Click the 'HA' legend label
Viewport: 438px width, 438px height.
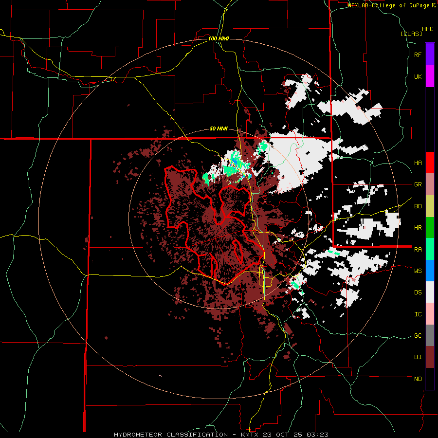point(418,163)
